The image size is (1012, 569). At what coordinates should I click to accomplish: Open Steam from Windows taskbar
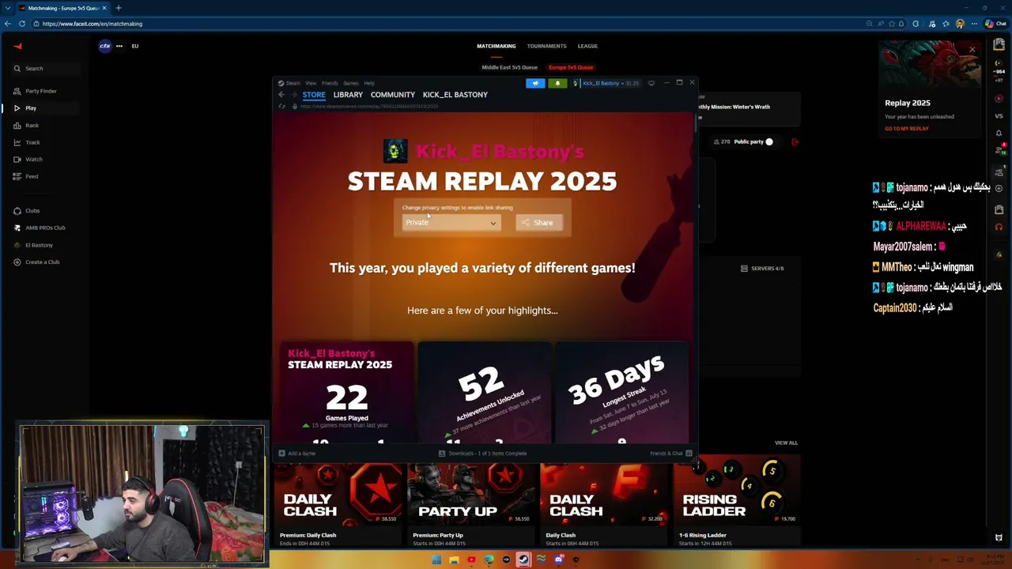523,560
